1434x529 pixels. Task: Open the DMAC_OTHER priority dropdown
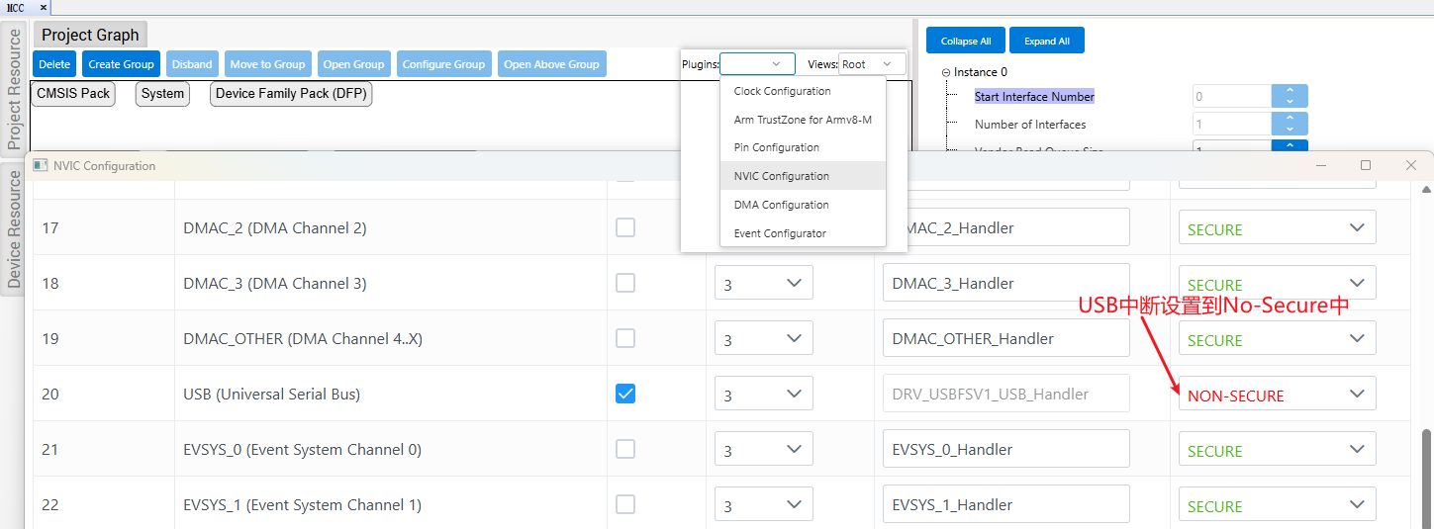point(764,338)
